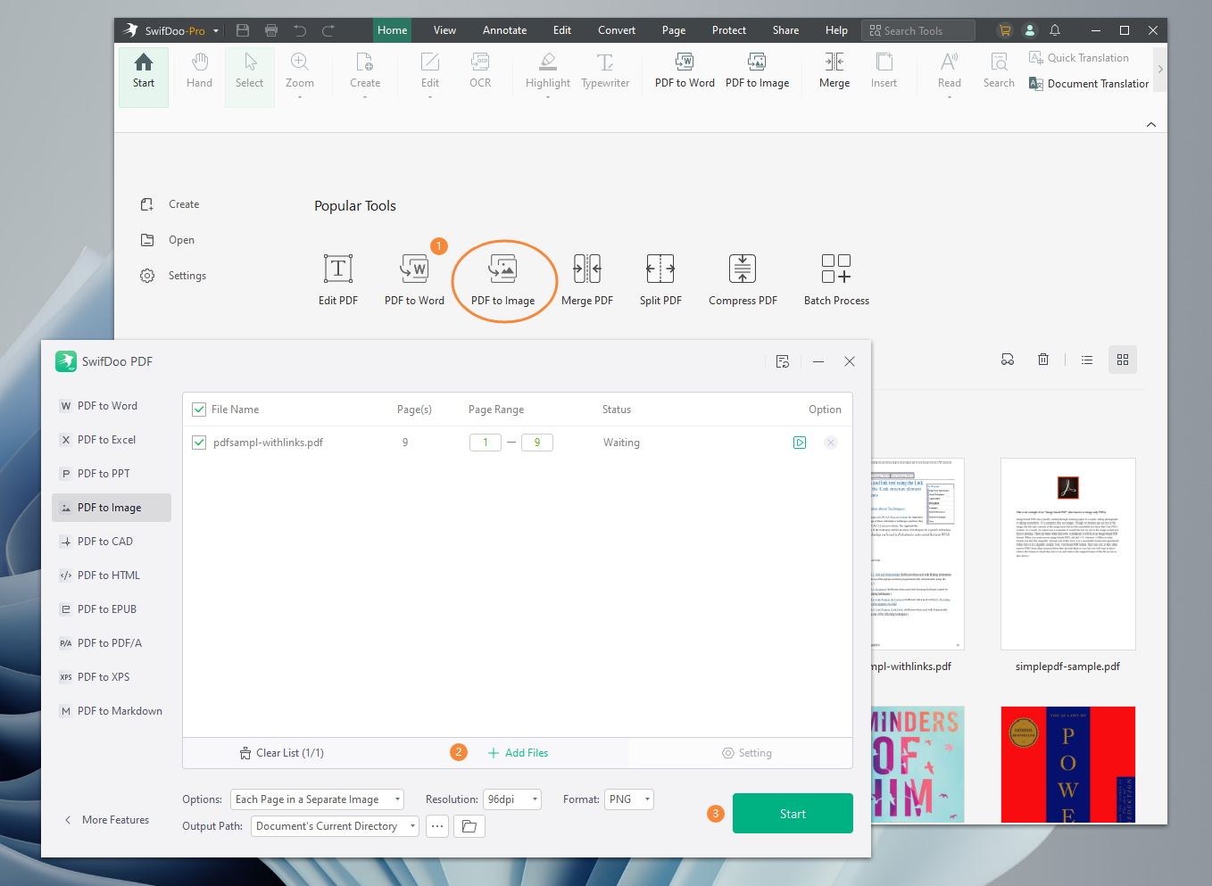Screen dimensions: 1212x886
Task: Open Batch Process from Popular Tools
Action: [x=836, y=280]
